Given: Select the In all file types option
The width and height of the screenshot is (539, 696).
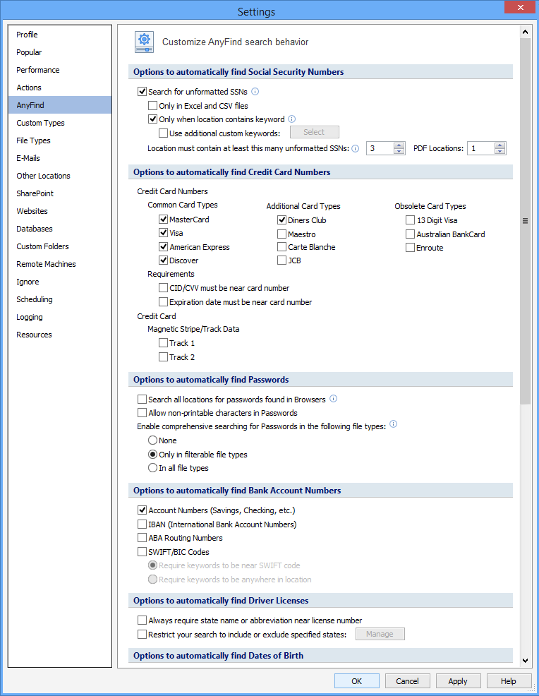Looking at the screenshot, I should [x=152, y=467].
